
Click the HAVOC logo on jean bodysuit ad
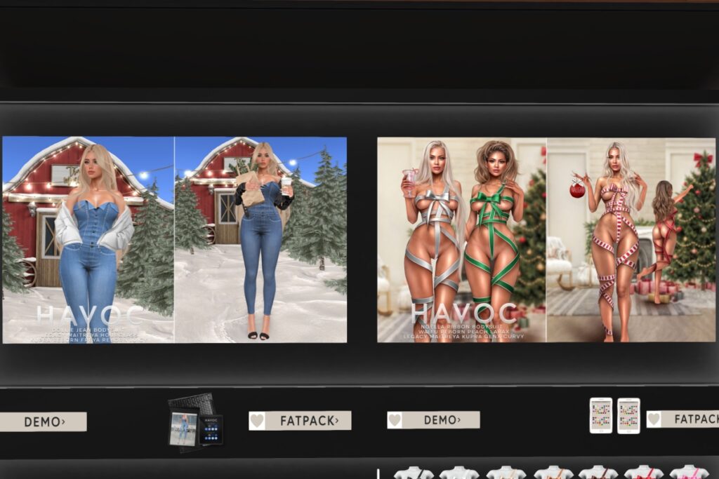point(88,316)
